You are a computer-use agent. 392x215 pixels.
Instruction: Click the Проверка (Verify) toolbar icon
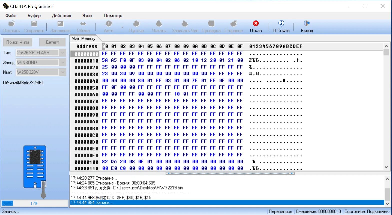[x=211, y=24]
